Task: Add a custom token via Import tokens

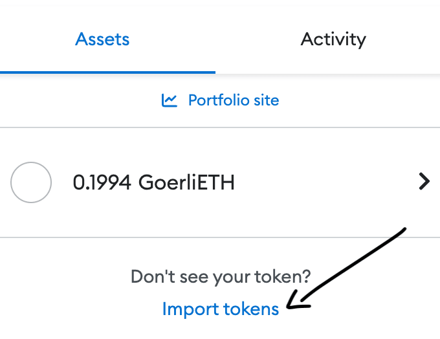Action: point(220,309)
